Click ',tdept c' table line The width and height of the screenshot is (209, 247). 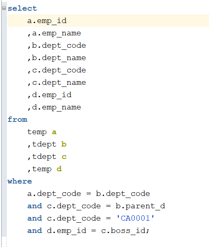tap(47, 157)
